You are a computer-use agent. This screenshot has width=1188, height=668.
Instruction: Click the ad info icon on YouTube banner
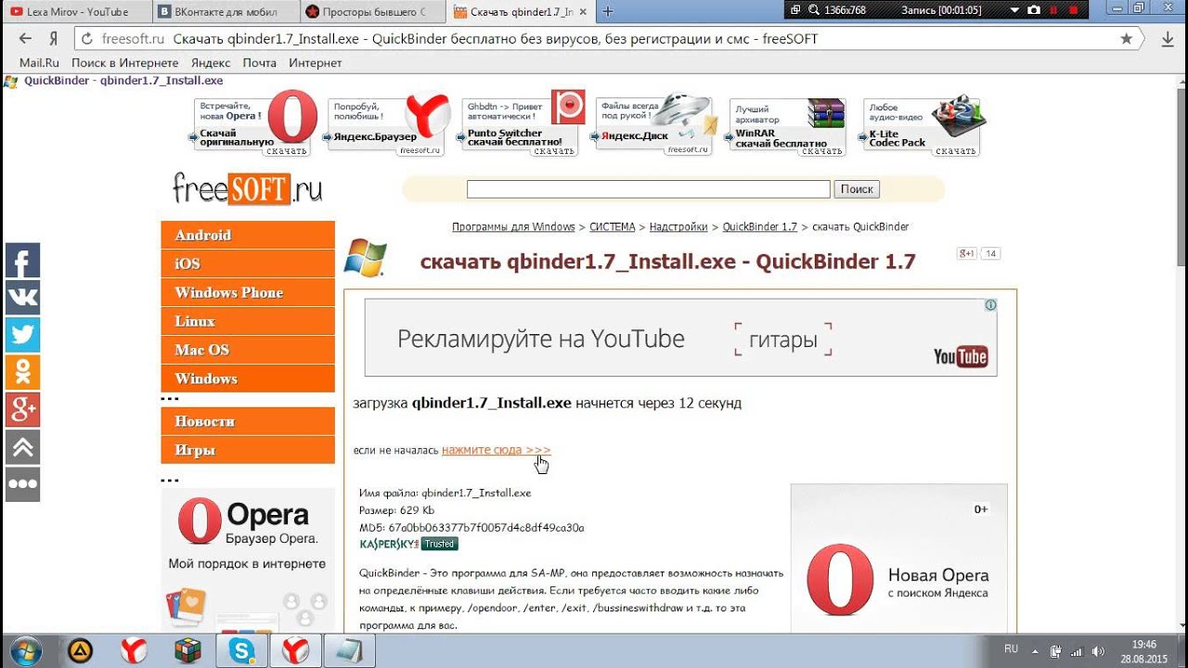pos(990,305)
